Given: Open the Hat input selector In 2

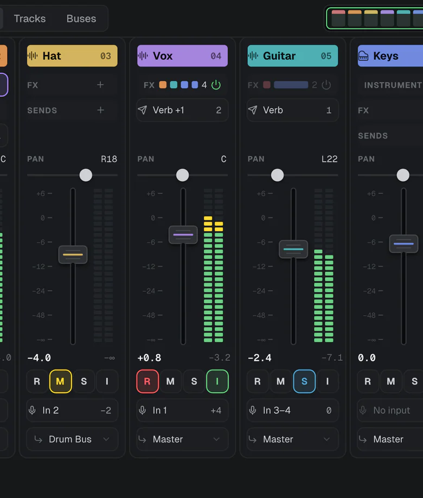Looking at the screenshot, I should click(72, 410).
